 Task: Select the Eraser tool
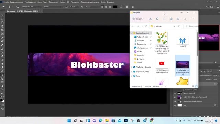2,56
